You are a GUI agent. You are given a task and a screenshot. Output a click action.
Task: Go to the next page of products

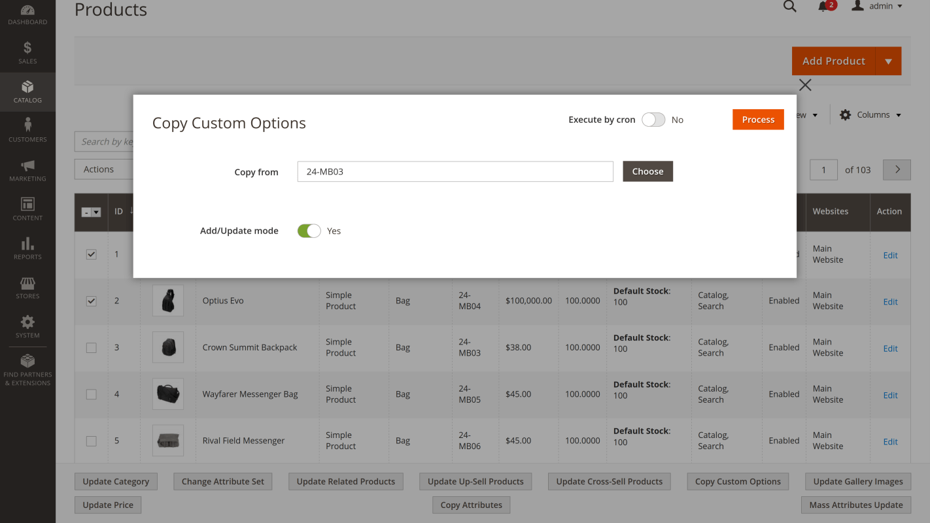tap(896, 169)
